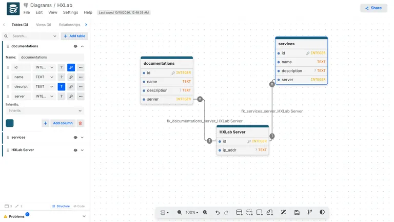Click the zoom out magnifier icon
Image resolution: width=394 pixels, height=222 pixels.
coord(180,212)
